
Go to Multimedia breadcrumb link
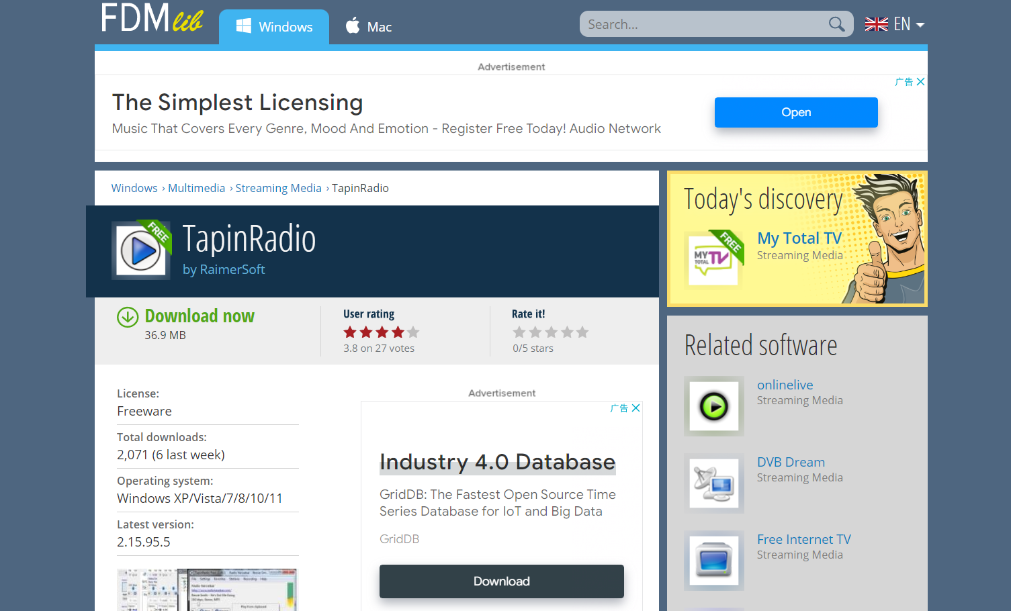click(x=196, y=188)
